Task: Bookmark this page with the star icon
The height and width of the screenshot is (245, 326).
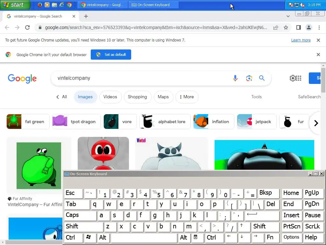Action: coord(286,27)
